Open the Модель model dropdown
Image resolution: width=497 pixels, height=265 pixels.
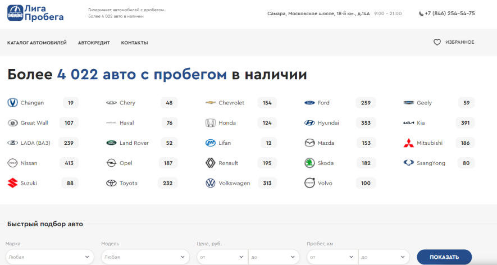pos(145,257)
